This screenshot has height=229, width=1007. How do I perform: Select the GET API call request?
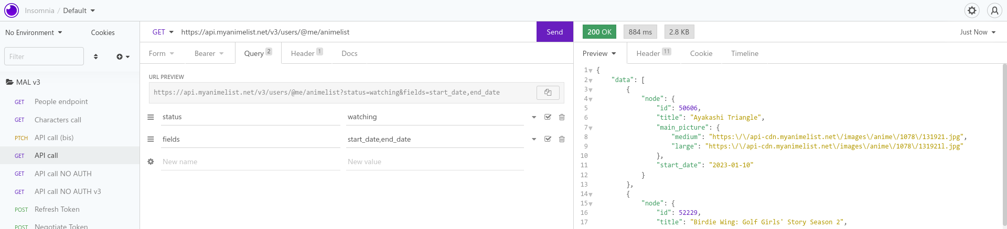70,155
